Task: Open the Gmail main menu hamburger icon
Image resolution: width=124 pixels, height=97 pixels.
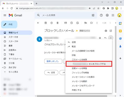Action: [5, 15]
